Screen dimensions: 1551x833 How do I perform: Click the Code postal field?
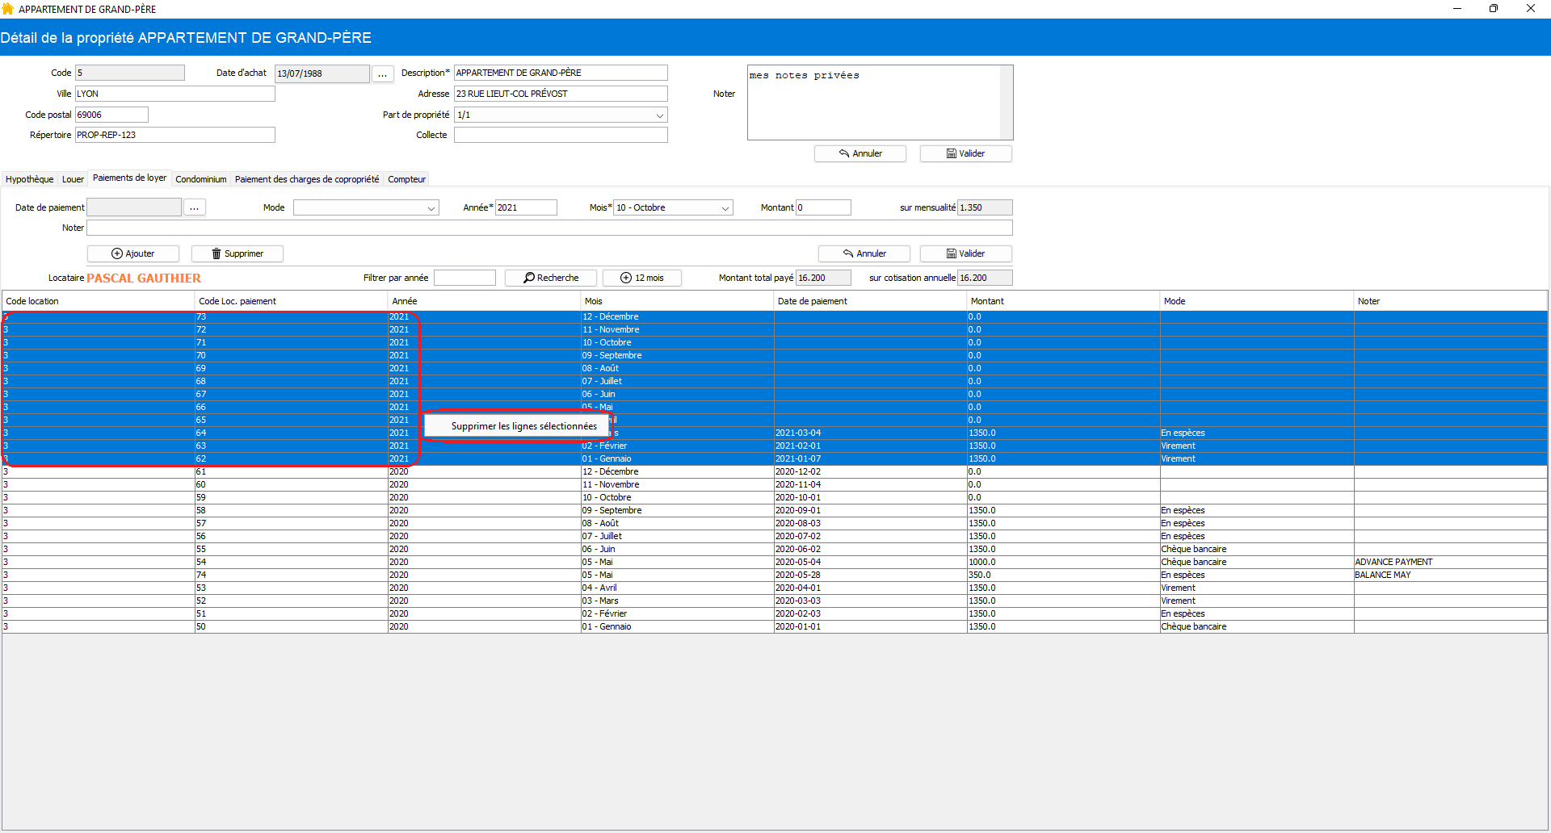[x=111, y=115]
